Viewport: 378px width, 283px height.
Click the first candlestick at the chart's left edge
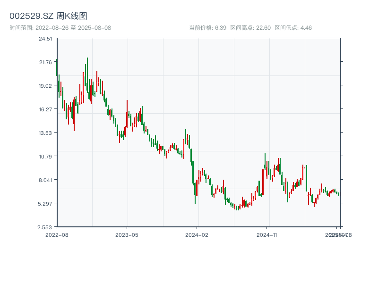57,67
